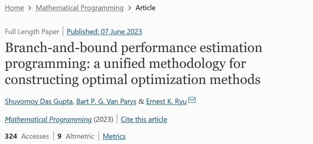Click the Branch-and-bound article title heading

click(x=133, y=64)
